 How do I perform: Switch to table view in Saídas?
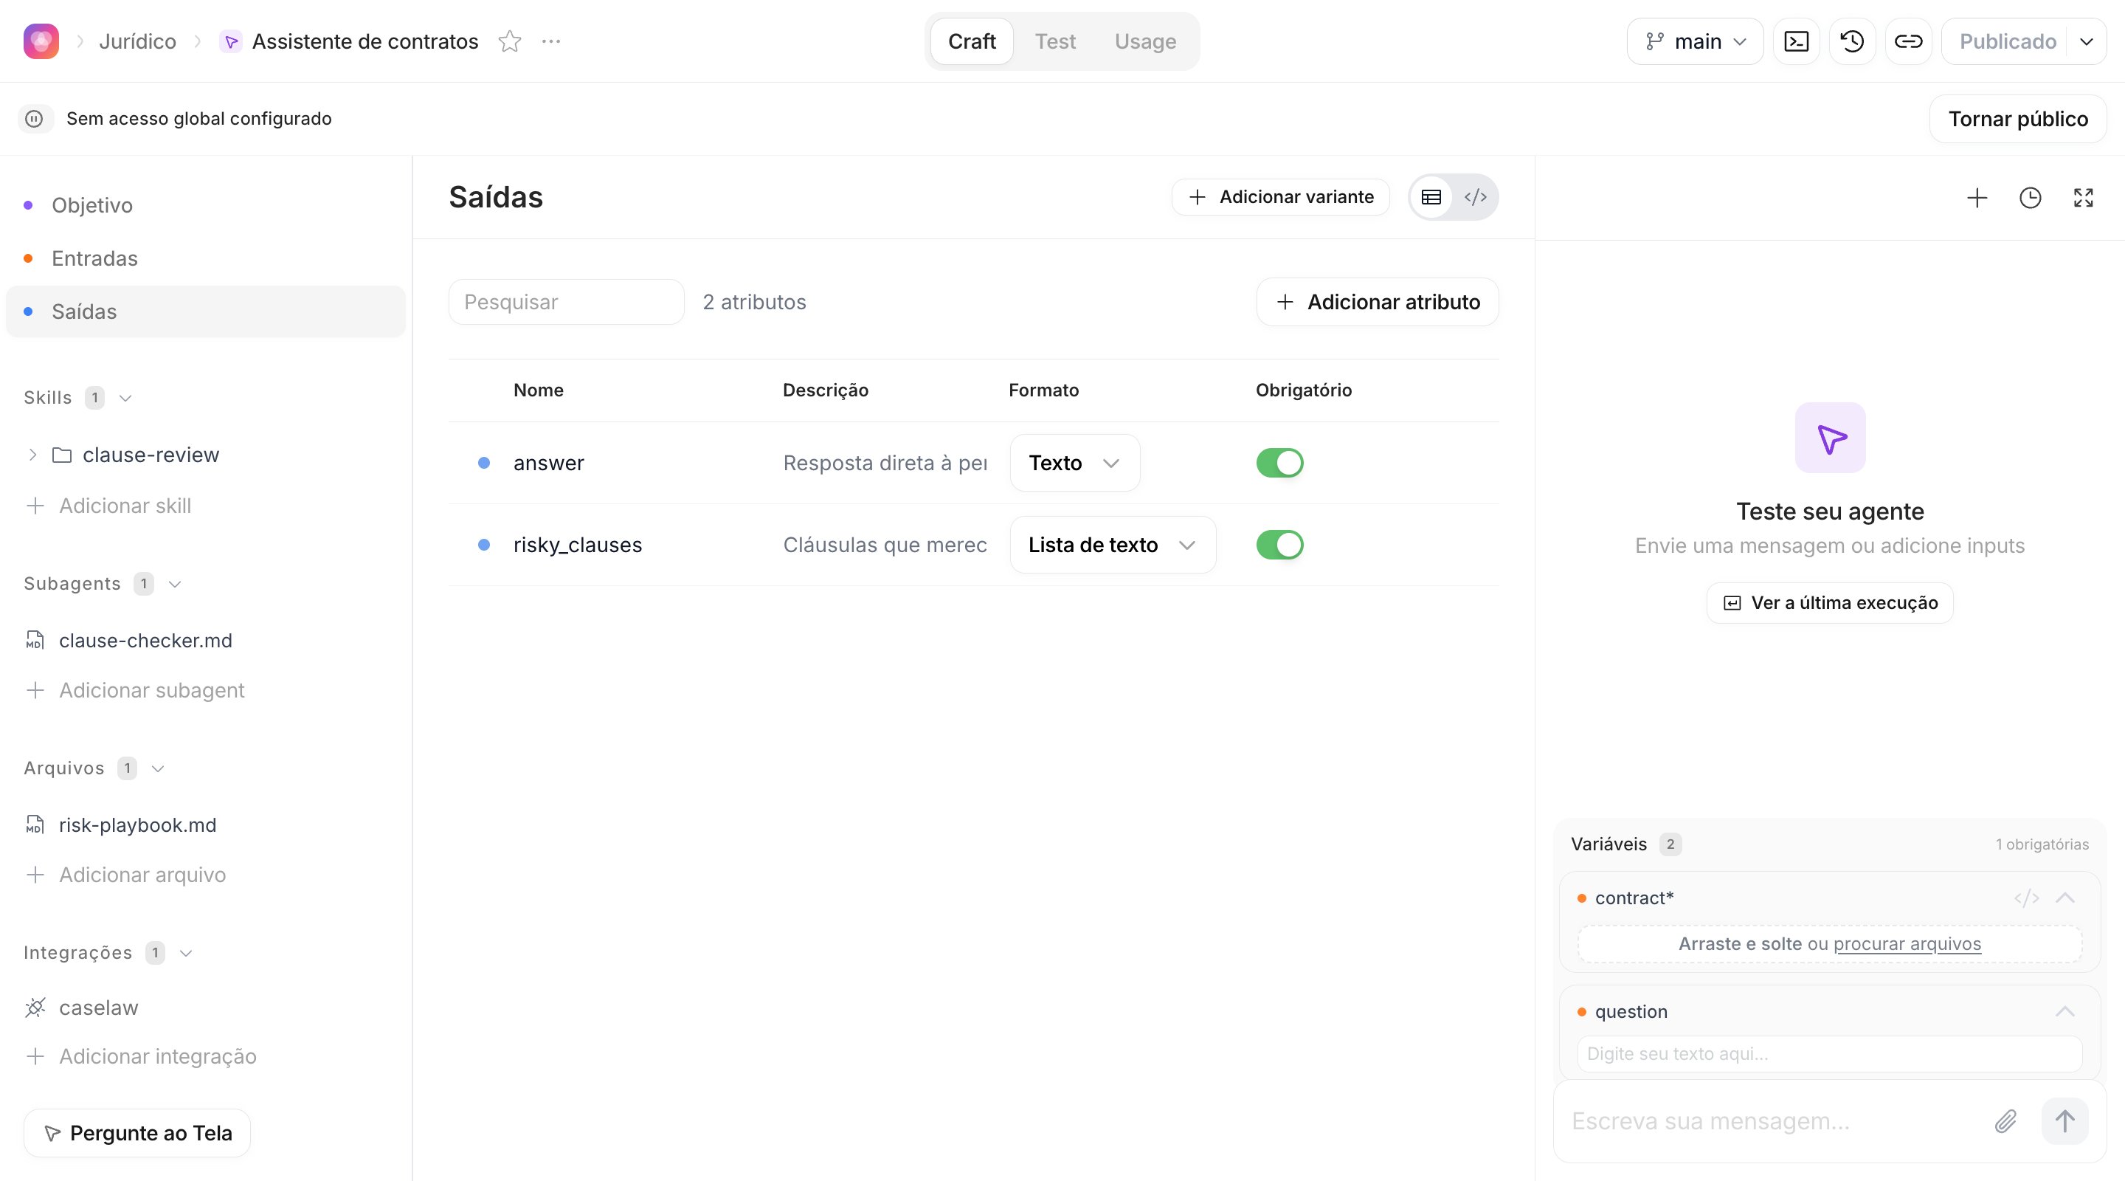1431,197
